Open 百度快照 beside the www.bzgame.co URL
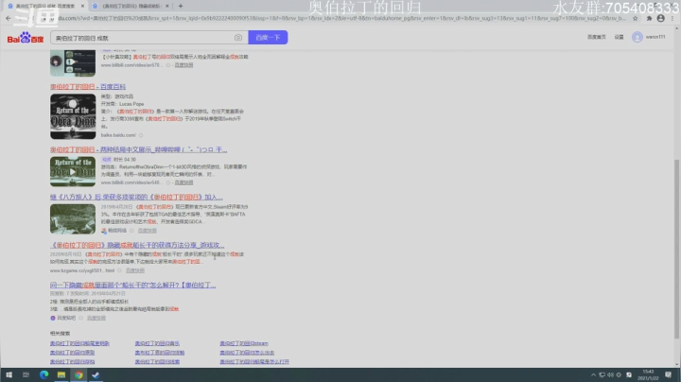This screenshot has width=681, height=382. click(x=135, y=270)
